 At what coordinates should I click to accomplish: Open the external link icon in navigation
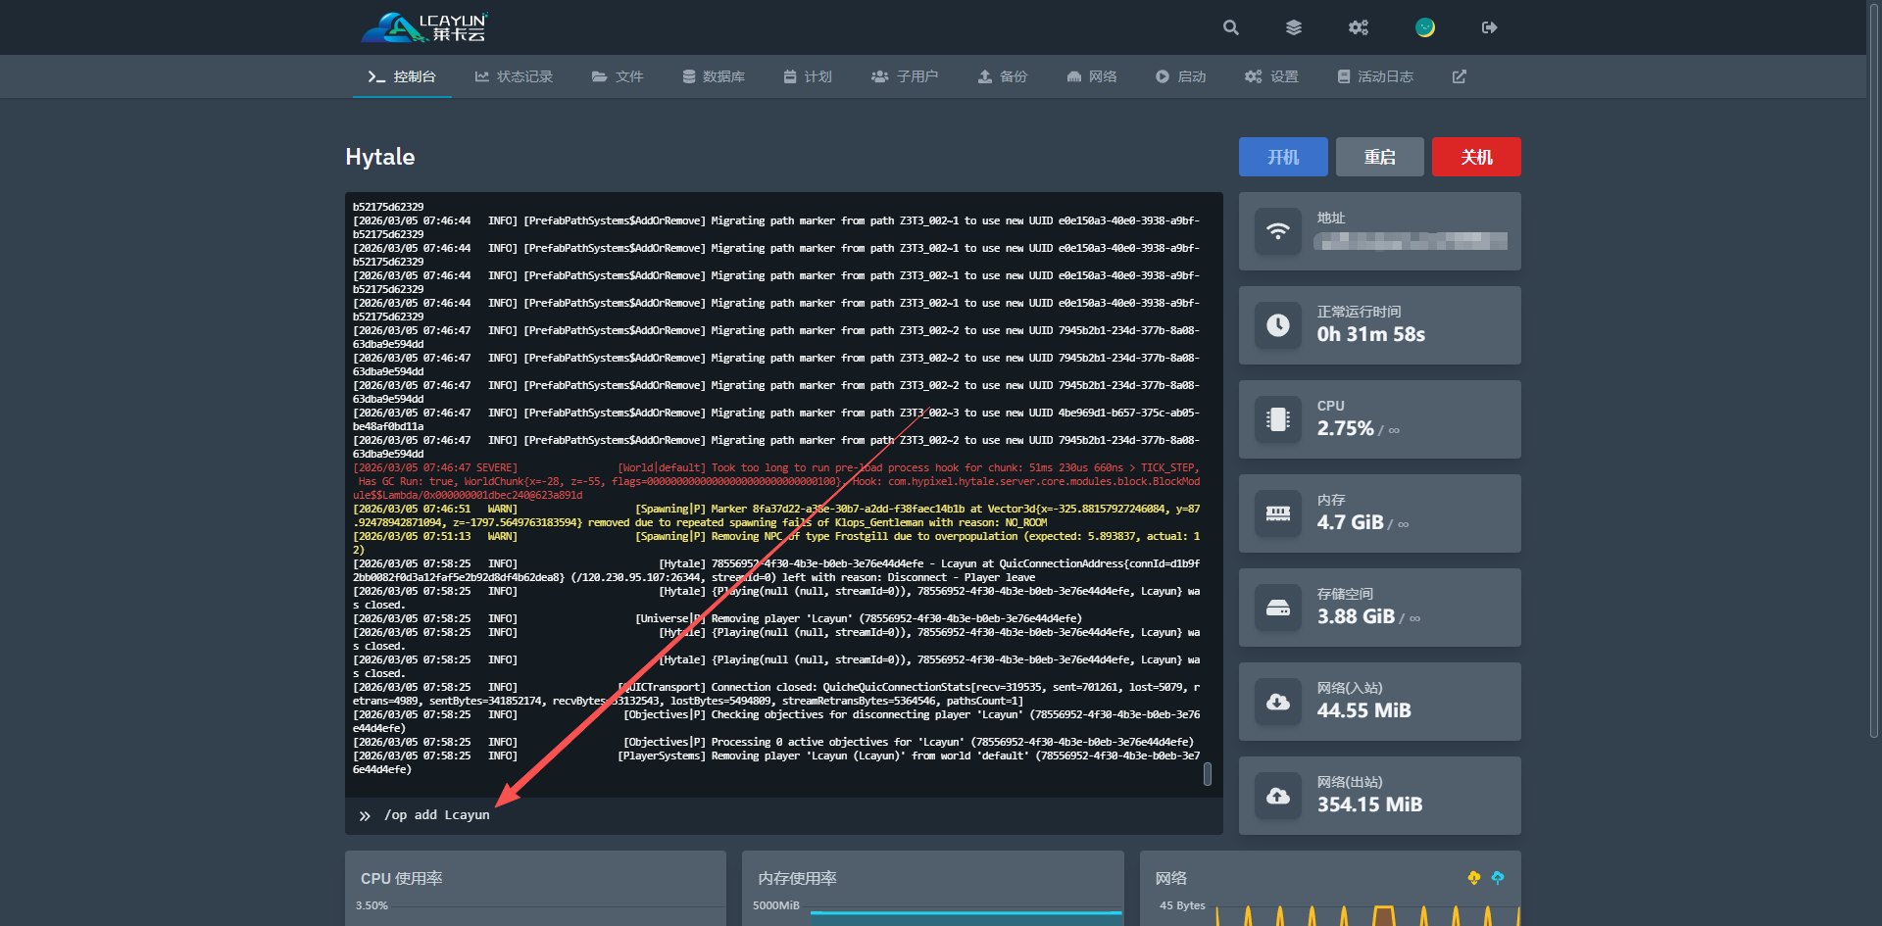[1459, 76]
